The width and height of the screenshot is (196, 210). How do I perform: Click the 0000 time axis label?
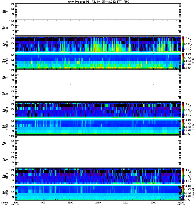pos(181,202)
